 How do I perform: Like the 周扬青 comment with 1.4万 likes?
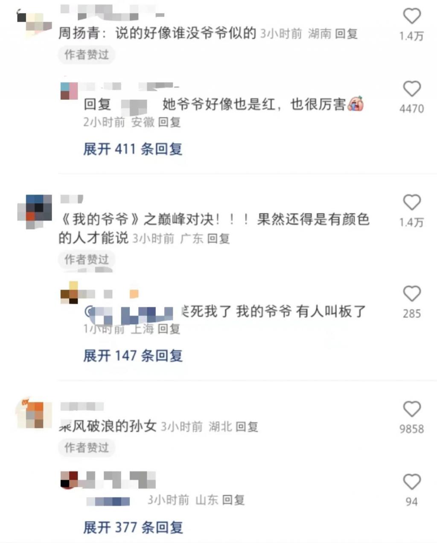(412, 16)
